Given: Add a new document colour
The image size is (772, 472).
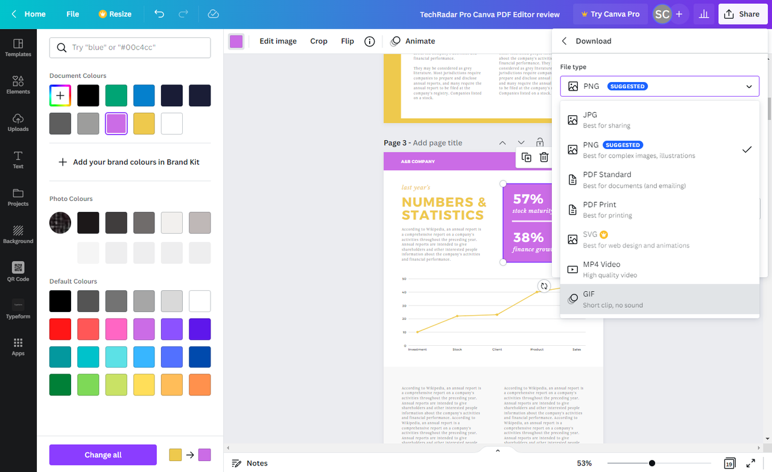Looking at the screenshot, I should coord(60,96).
